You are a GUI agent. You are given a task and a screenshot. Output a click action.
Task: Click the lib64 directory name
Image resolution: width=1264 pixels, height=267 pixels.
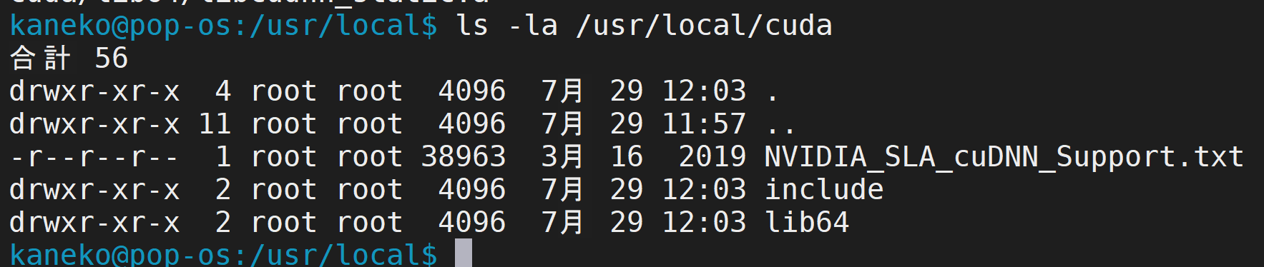tap(807, 223)
